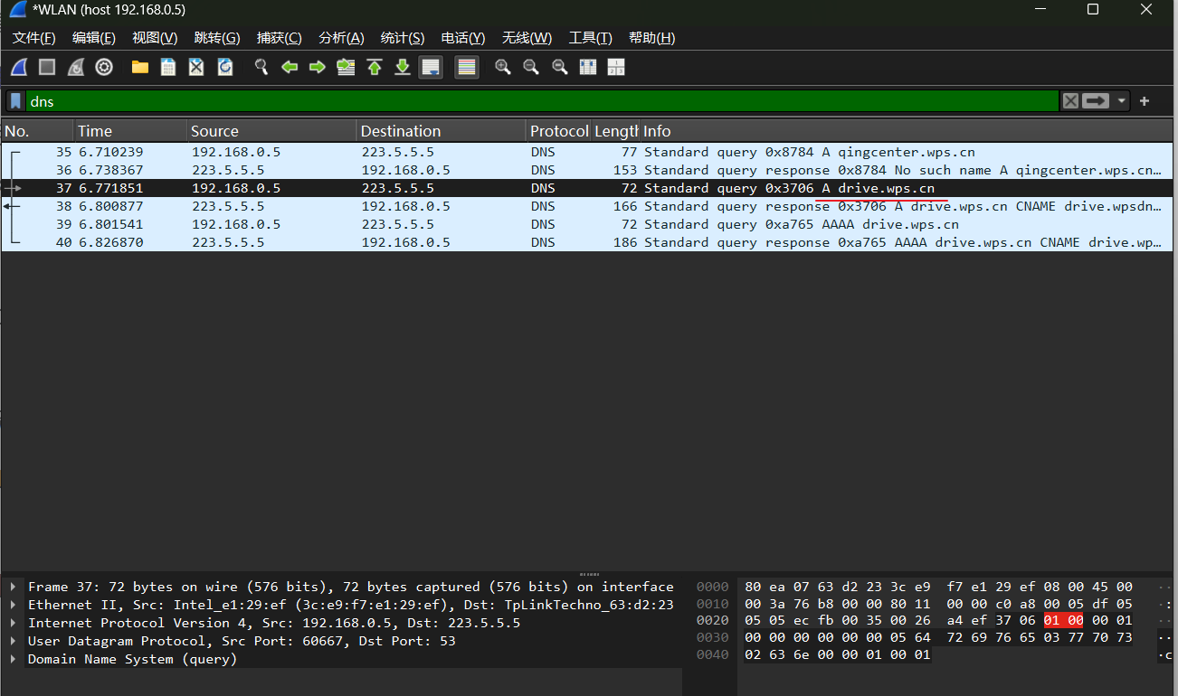Viewport: 1178px width, 696px height.
Task: Open the 分析(A) menu
Action: [x=341, y=38]
